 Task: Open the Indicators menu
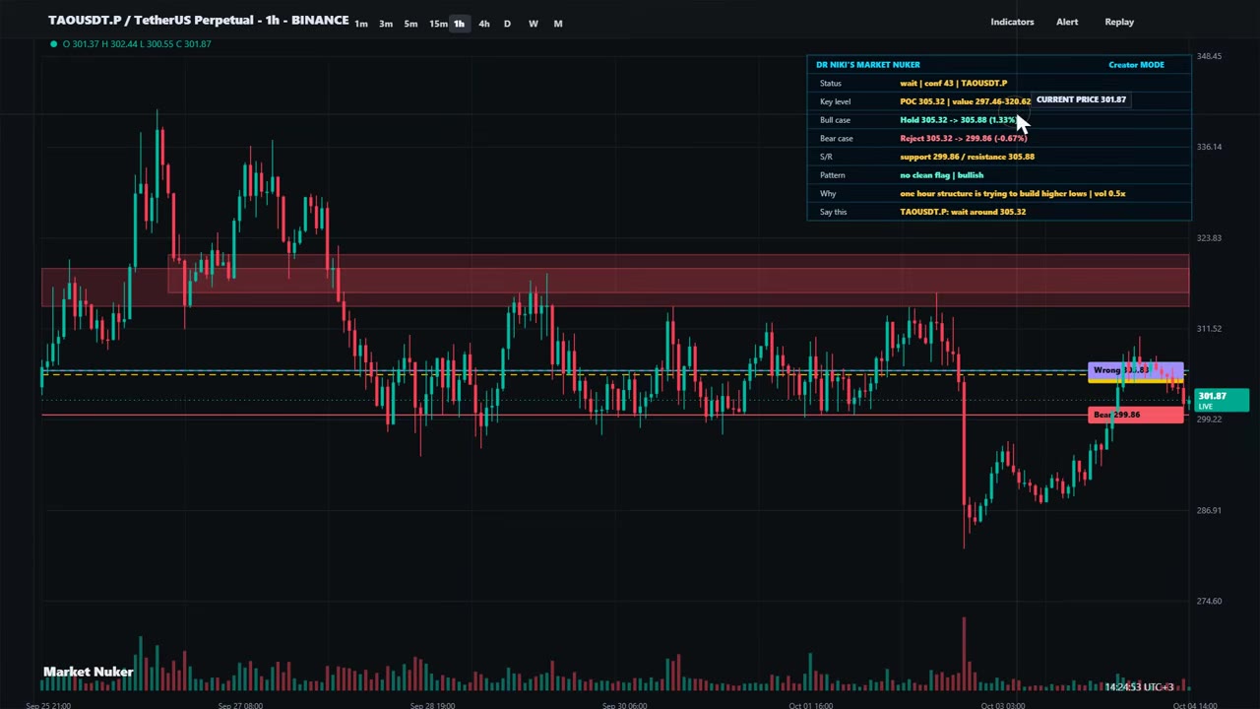click(1012, 22)
